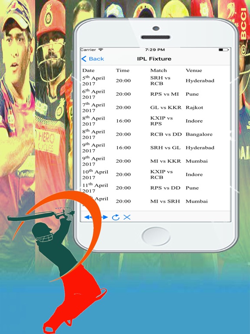The width and height of the screenshot is (250, 334).
Task: Click 16:00 time in KXIP vs RPS row
Action: [x=123, y=121]
